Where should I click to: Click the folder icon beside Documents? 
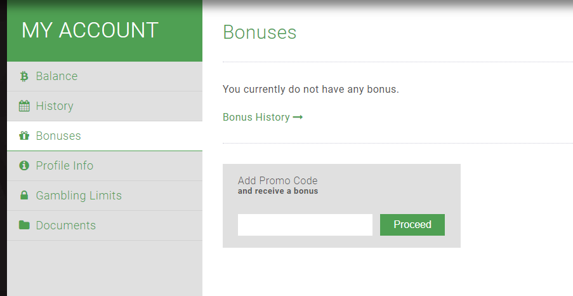click(x=24, y=225)
